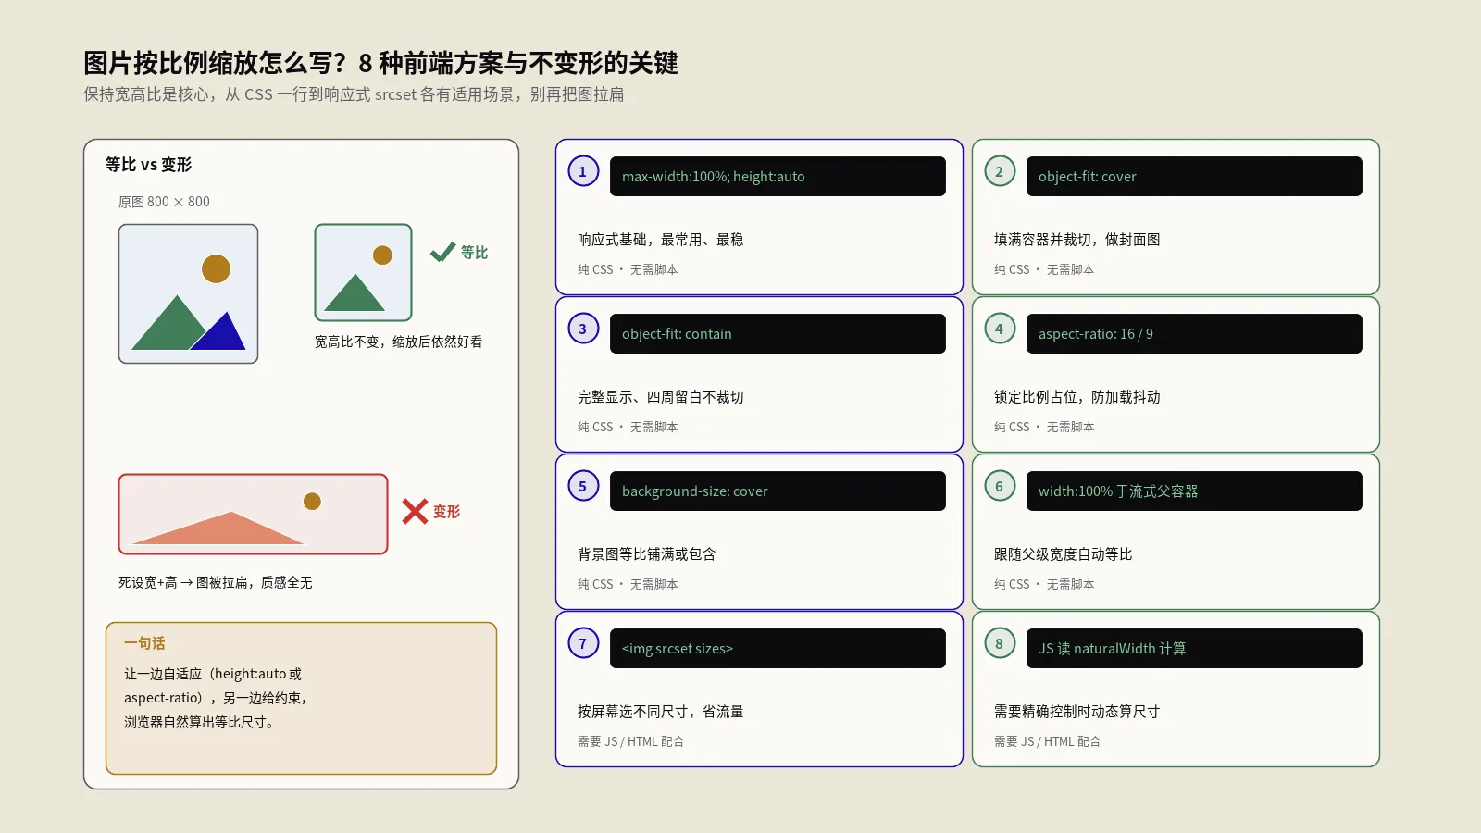Click the label 原图 800 × 800

[x=164, y=202]
